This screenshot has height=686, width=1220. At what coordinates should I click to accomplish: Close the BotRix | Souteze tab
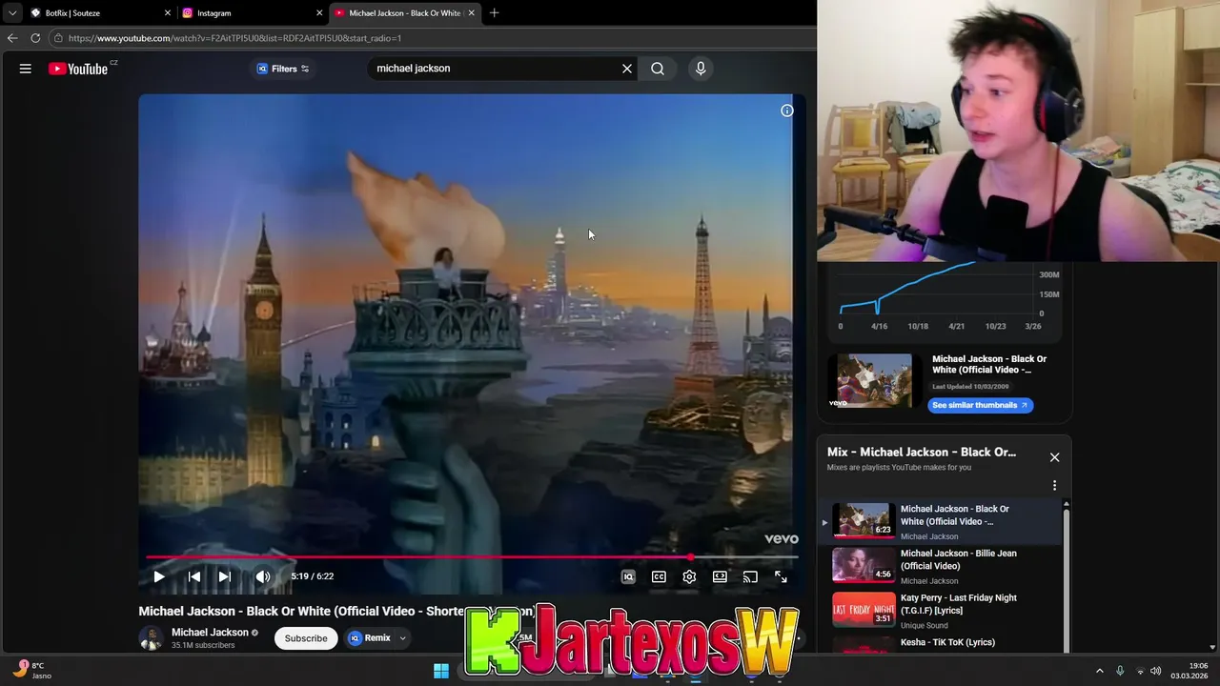tap(168, 13)
